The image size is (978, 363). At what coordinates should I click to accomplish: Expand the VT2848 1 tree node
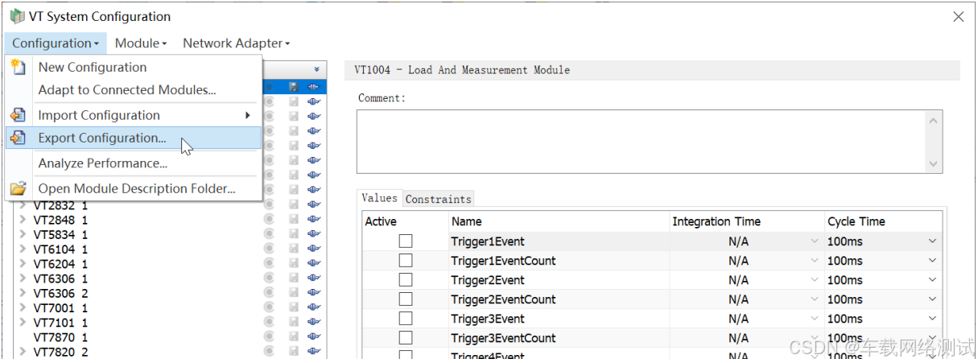(23, 220)
